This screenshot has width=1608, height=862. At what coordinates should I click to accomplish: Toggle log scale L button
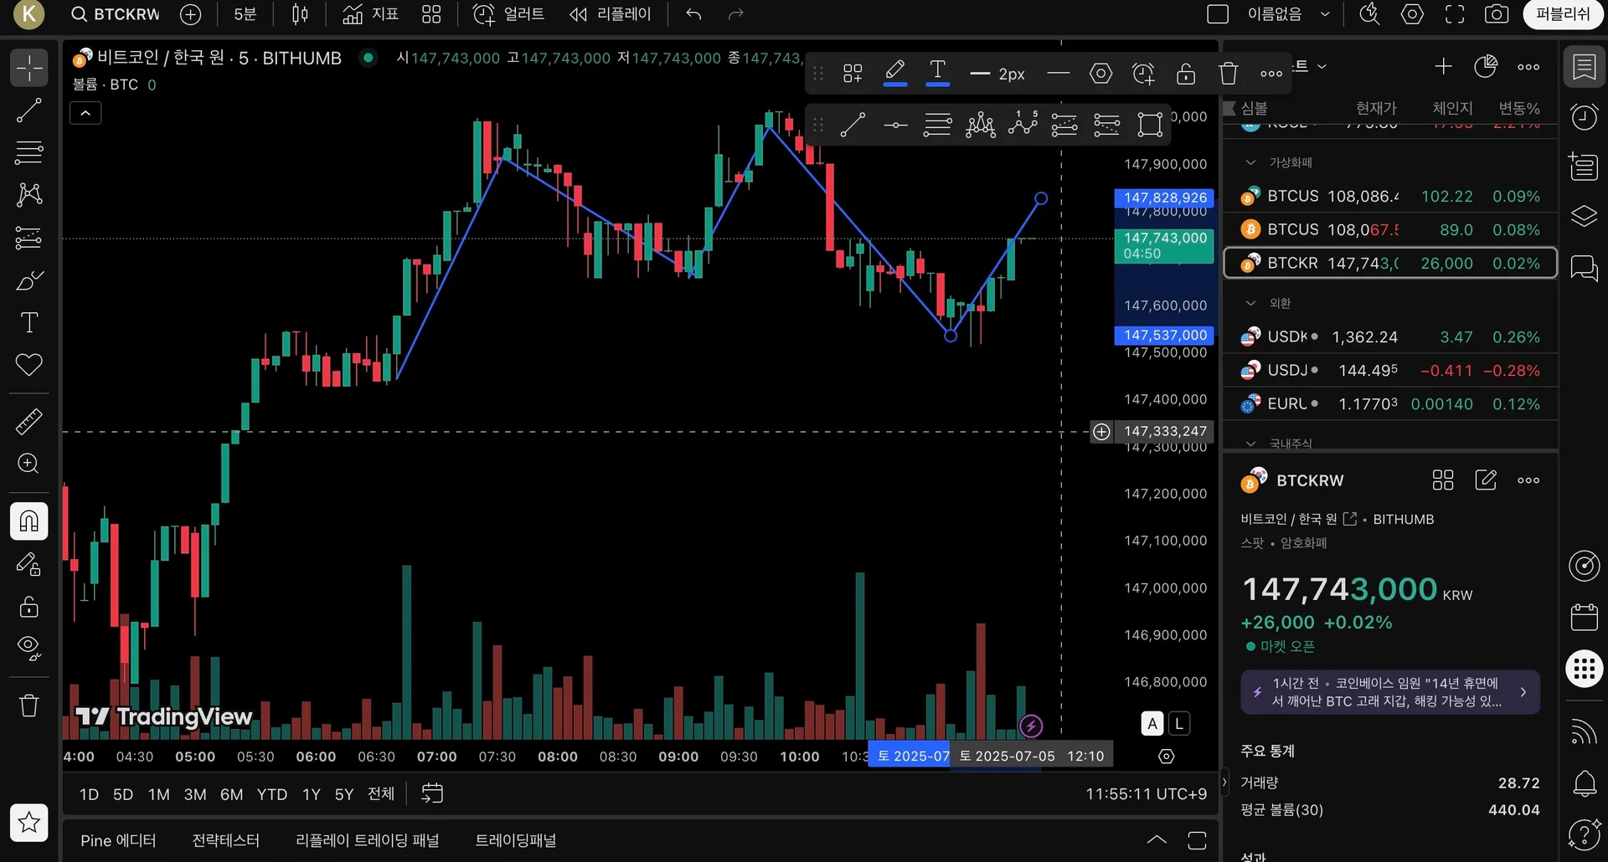(1179, 723)
